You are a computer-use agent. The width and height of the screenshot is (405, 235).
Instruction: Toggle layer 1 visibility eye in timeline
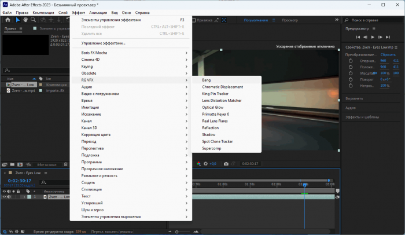click(x=4, y=197)
